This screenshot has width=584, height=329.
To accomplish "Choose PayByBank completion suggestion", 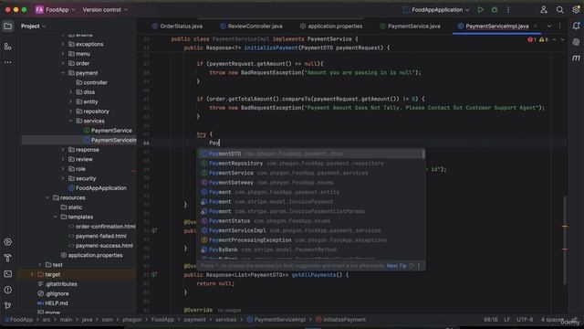I will point(311,249).
